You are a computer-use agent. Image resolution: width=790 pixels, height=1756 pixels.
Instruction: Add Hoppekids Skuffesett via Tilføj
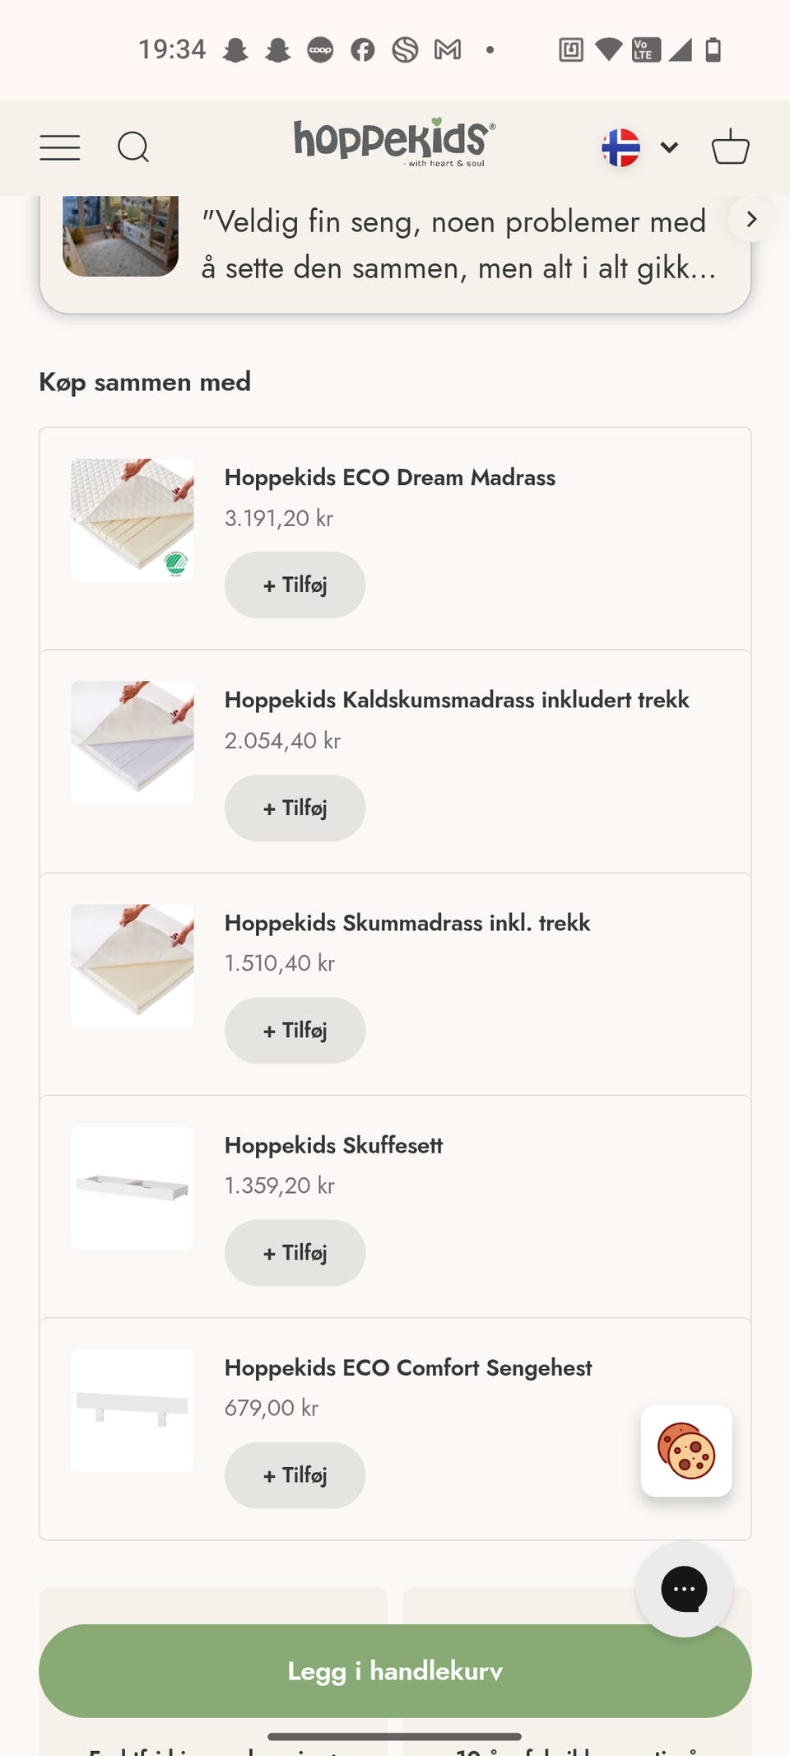click(x=295, y=1253)
